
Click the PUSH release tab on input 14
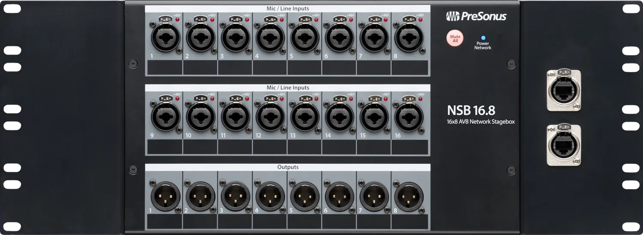coord(340,98)
